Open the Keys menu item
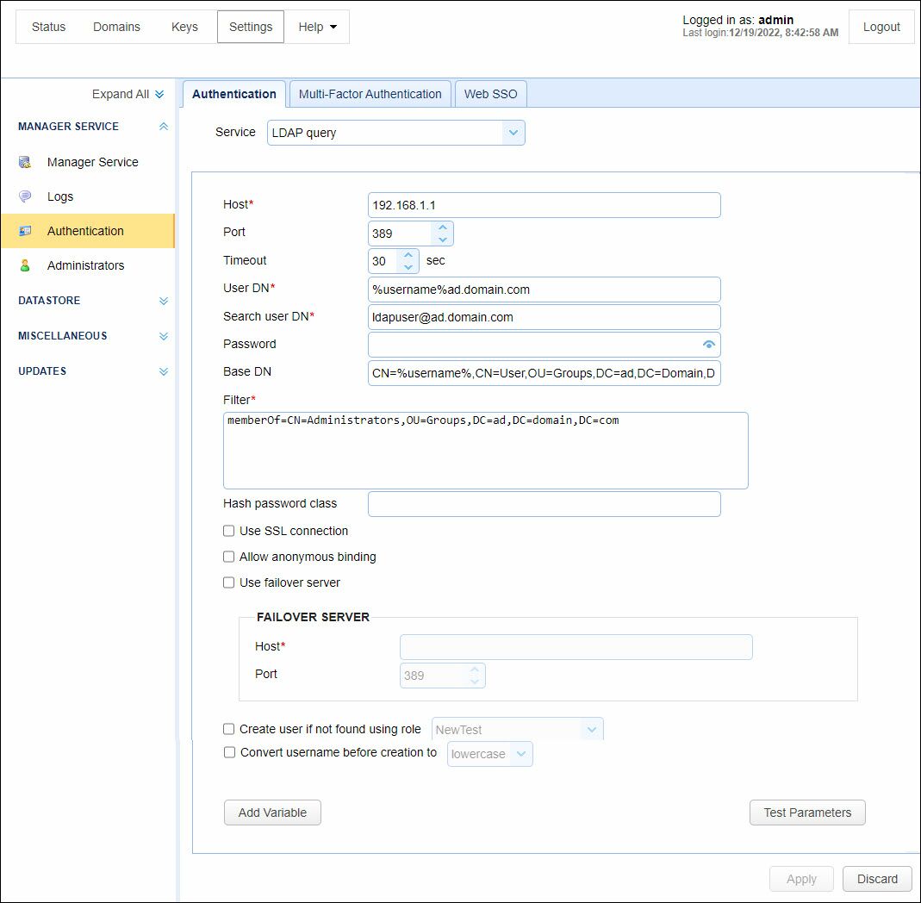Image resolution: width=921 pixels, height=903 pixels. coord(184,27)
